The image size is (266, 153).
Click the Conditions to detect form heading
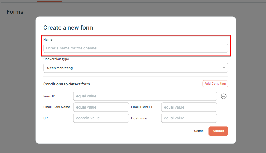[x=66, y=84]
